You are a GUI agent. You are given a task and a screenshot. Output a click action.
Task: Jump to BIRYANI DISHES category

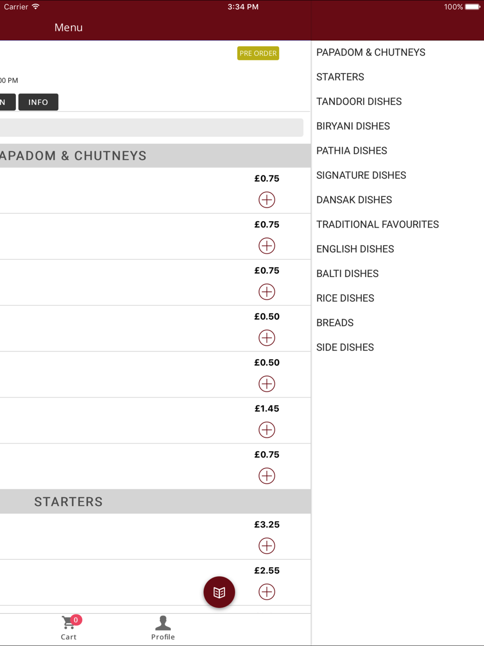353,126
